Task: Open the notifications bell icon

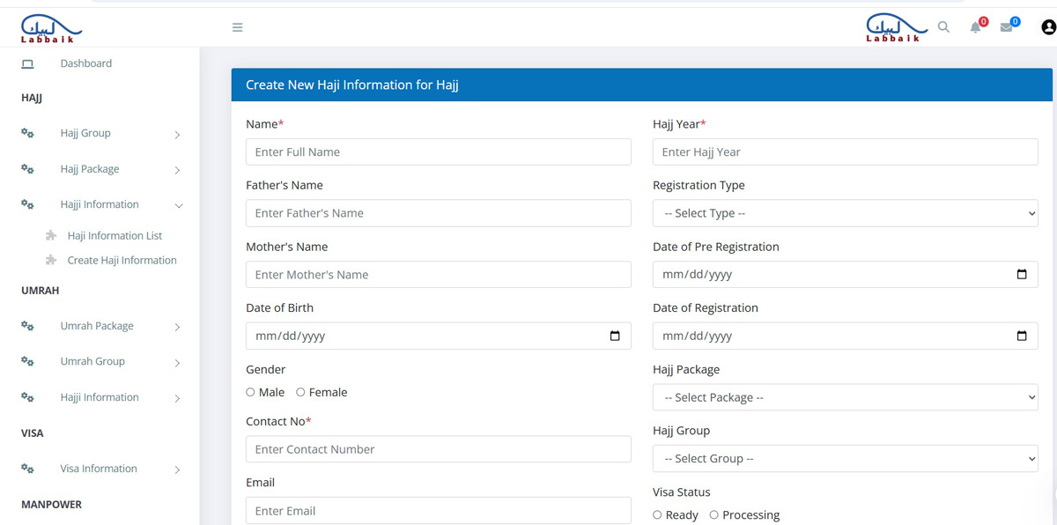Action: 975,27
